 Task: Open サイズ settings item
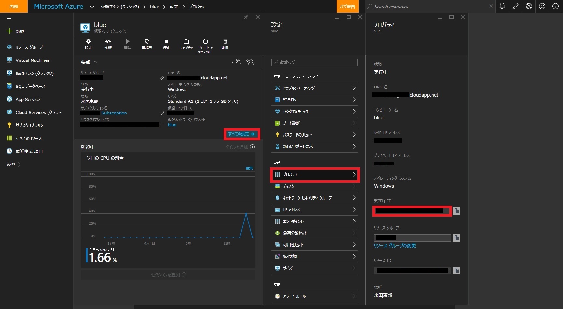pyautogui.click(x=314, y=268)
